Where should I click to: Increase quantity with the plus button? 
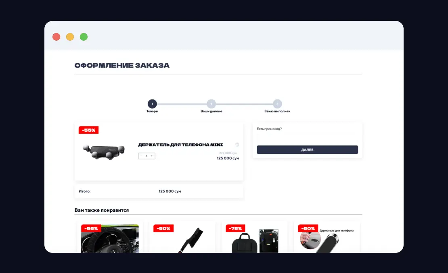pyautogui.click(x=152, y=156)
